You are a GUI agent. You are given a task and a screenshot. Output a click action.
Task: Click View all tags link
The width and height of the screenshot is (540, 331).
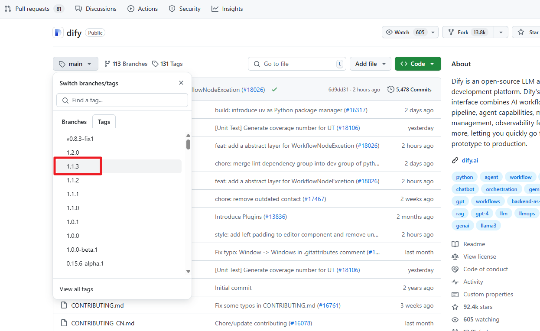[x=76, y=289]
